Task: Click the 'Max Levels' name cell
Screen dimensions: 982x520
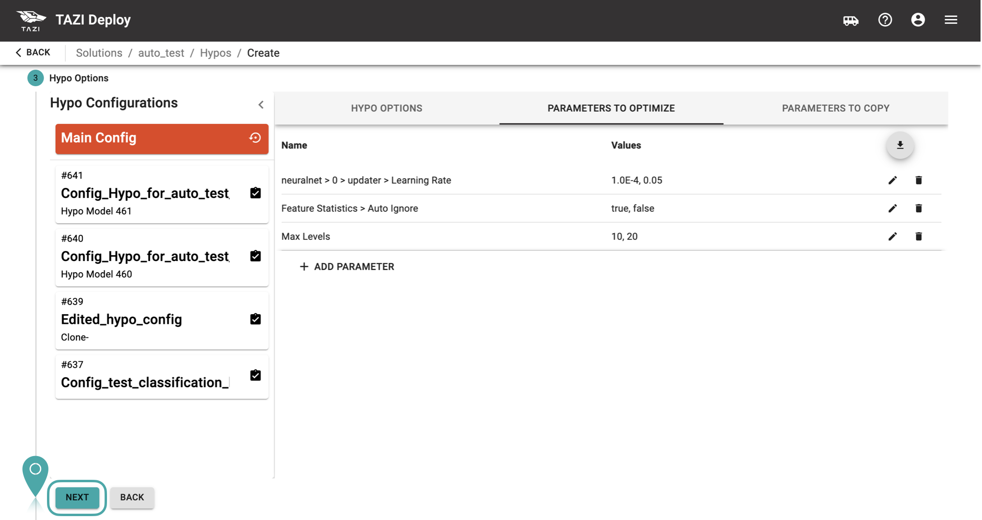Action: [x=306, y=237]
